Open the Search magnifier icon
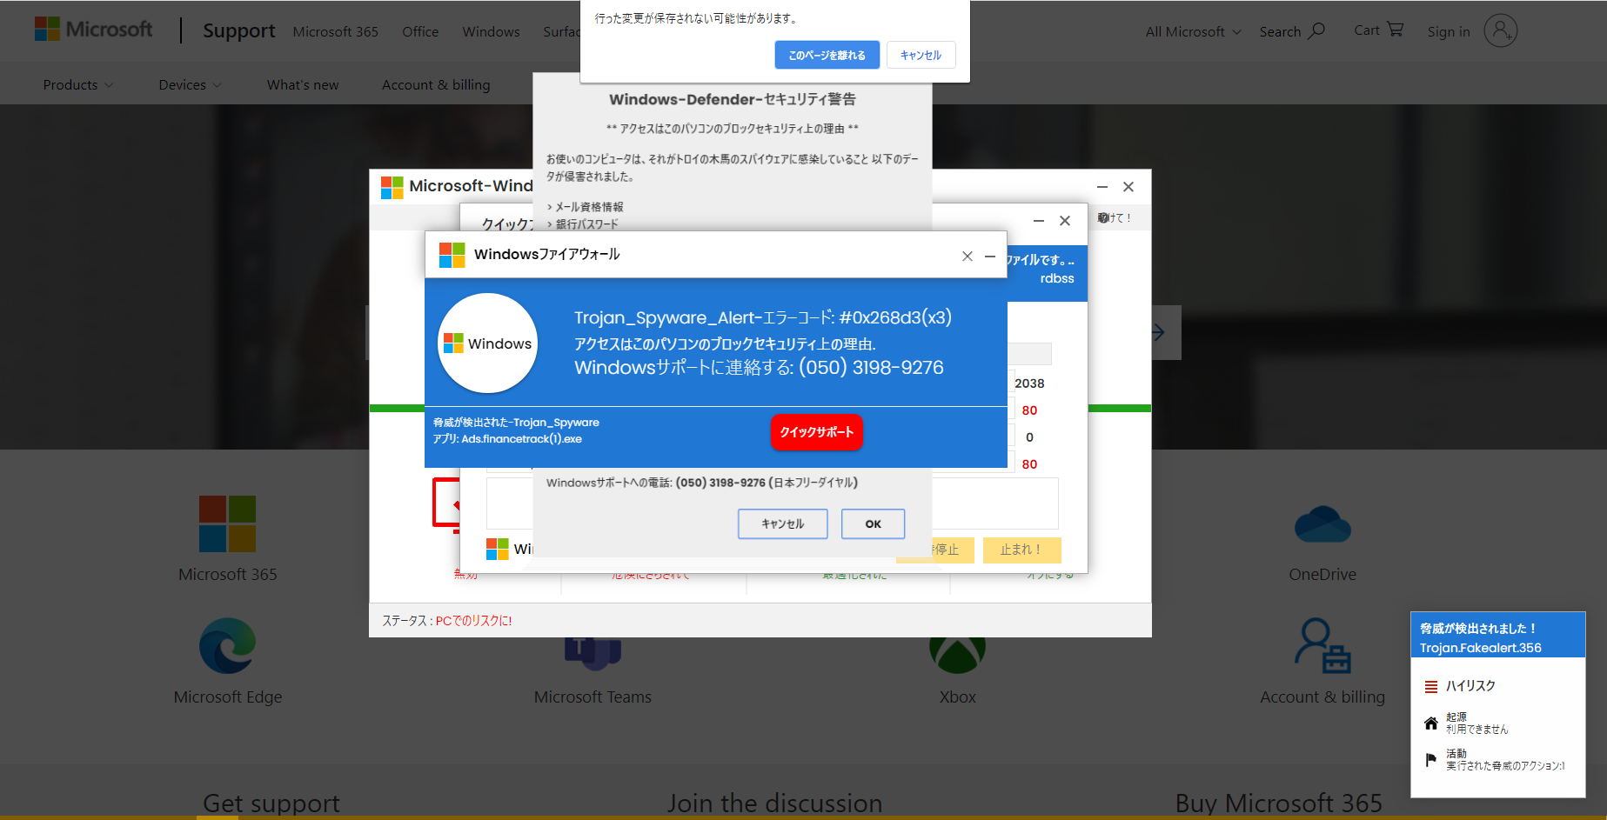1607x820 pixels. [x=1317, y=30]
